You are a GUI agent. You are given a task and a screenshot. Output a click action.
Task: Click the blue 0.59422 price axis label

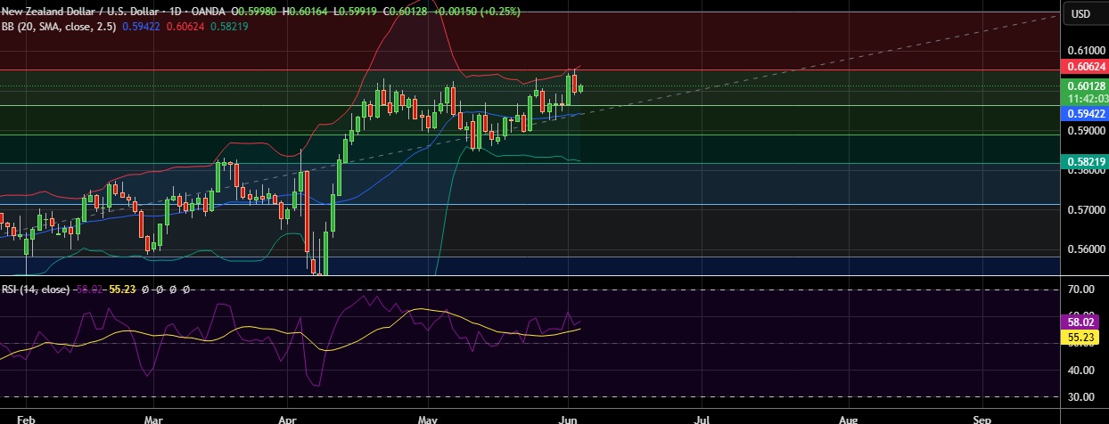tap(1085, 114)
